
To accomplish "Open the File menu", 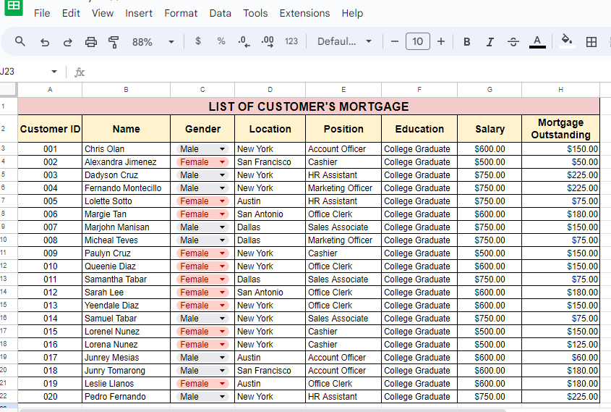I will pos(42,13).
